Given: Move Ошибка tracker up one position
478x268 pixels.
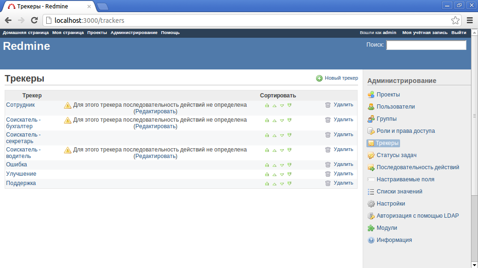Looking at the screenshot, I should tap(274, 165).
